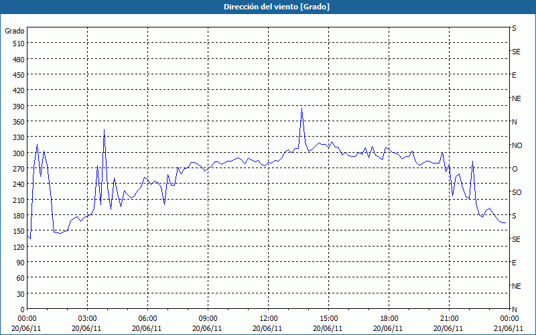Screen dimensions: 536x335
Task: Click the 450 degree axis label
Action: coord(19,75)
